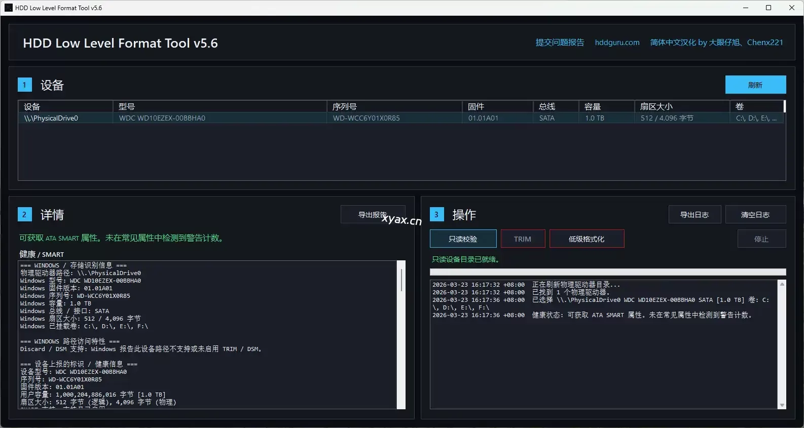Screen dimensions: 804x428
Task: Sort by the 总线 column header
Action: 556,106
